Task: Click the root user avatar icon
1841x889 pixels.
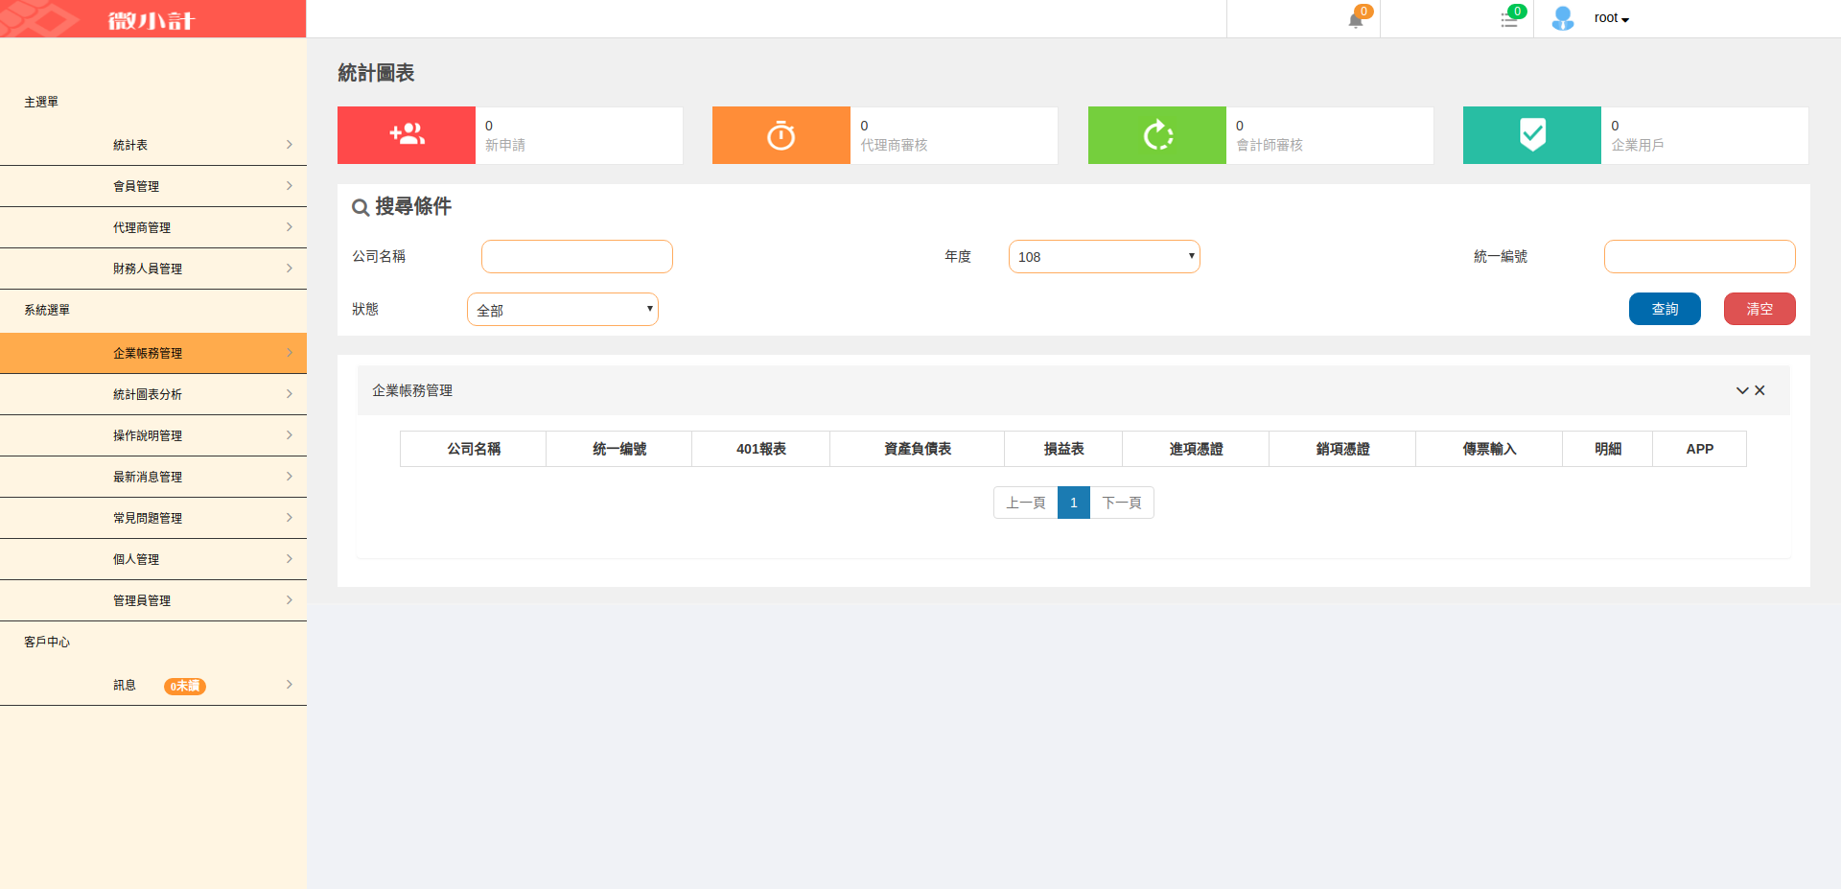Action: pyautogui.click(x=1562, y=18)
